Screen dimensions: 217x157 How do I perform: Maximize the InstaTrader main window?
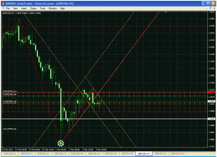pyautogui.click(x=208, y=3)
